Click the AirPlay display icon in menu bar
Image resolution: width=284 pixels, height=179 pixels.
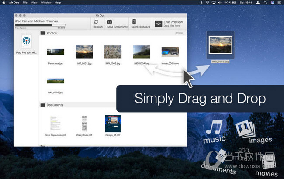point(214,3)
